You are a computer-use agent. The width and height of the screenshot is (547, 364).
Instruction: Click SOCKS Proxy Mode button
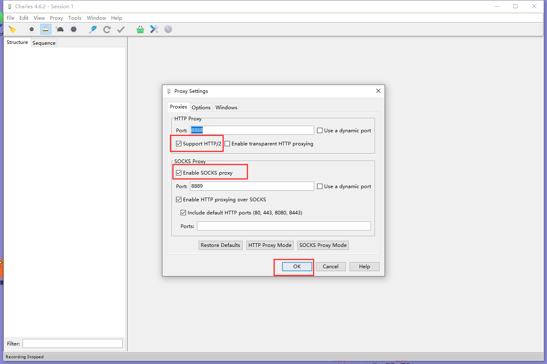tap(323, 245)
